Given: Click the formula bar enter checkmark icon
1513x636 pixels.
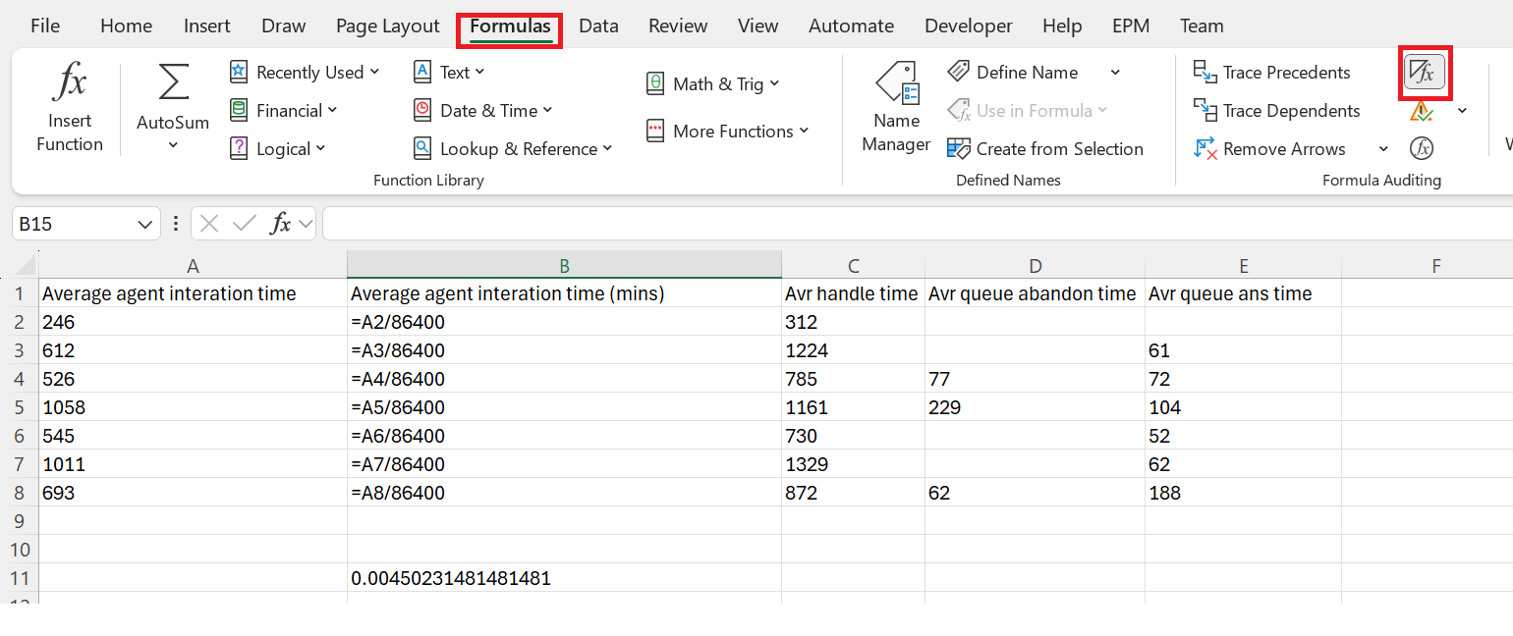Looking at the screenshot, I should [x=244, y=224].
